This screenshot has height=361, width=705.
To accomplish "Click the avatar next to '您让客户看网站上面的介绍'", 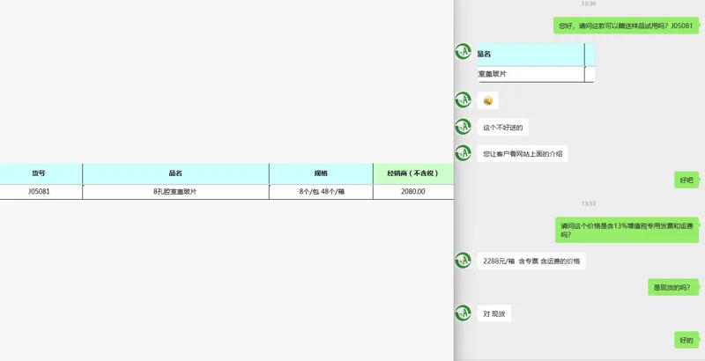I will pyautogui.click(x=463, y=153).
